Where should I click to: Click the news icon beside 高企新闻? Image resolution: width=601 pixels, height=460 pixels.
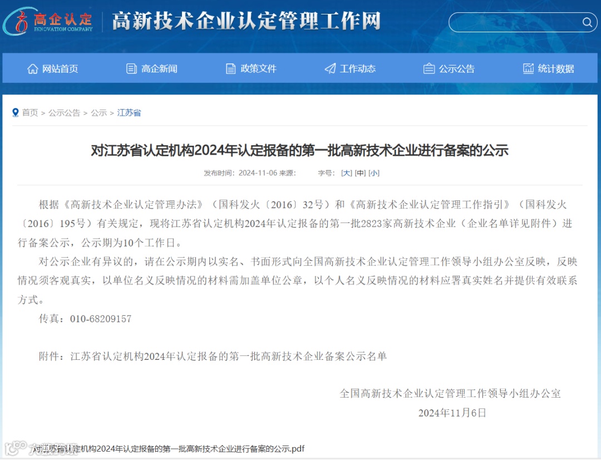[x=131, y=68]
